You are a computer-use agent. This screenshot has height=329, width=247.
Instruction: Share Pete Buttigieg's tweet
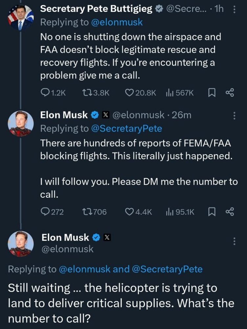[x=229, y=93]
